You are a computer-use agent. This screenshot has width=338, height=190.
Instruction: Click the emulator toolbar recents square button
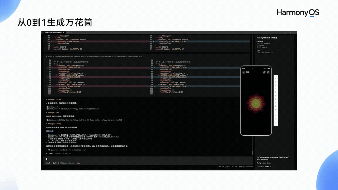point(276,123)
